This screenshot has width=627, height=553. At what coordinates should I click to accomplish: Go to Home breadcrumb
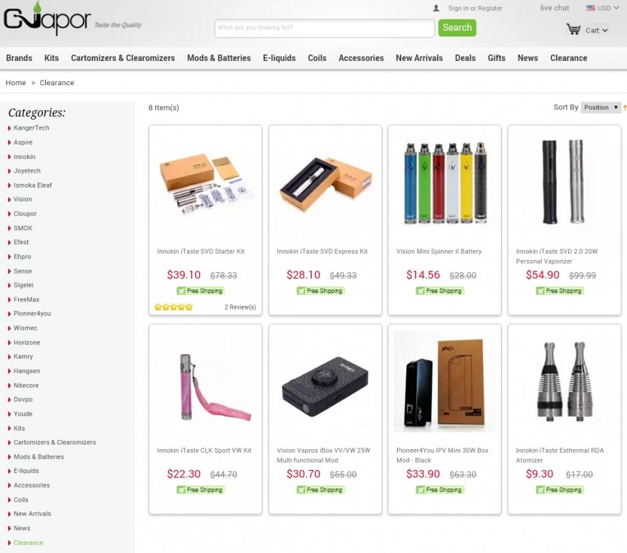[16, 83]
